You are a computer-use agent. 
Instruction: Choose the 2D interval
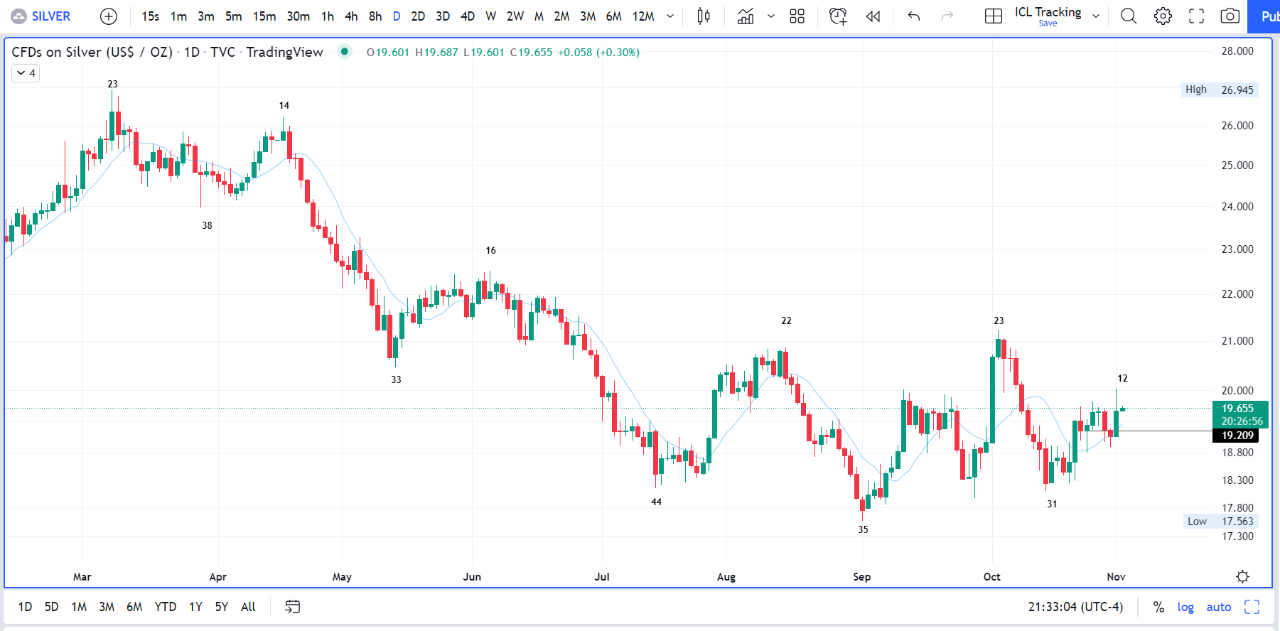[x=418, y=16]
